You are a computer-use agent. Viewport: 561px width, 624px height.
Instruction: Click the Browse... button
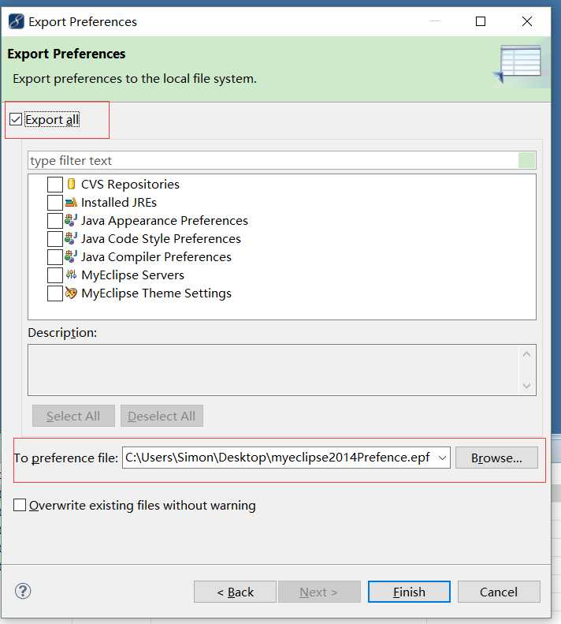coord(496,458)
